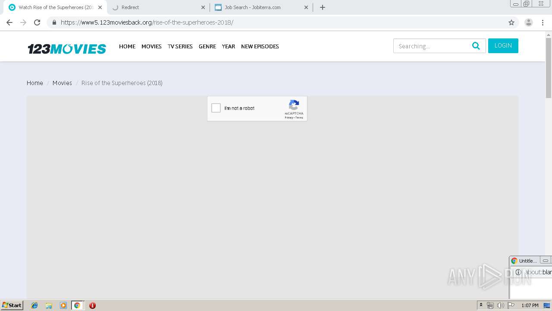The width and height of the screenshot is (552, 311).
Task: Click the reCAPTCHA logo
Action: [x=294, y=105]
